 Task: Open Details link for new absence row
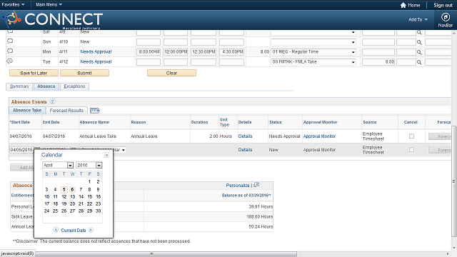click(x=245, y=149)
